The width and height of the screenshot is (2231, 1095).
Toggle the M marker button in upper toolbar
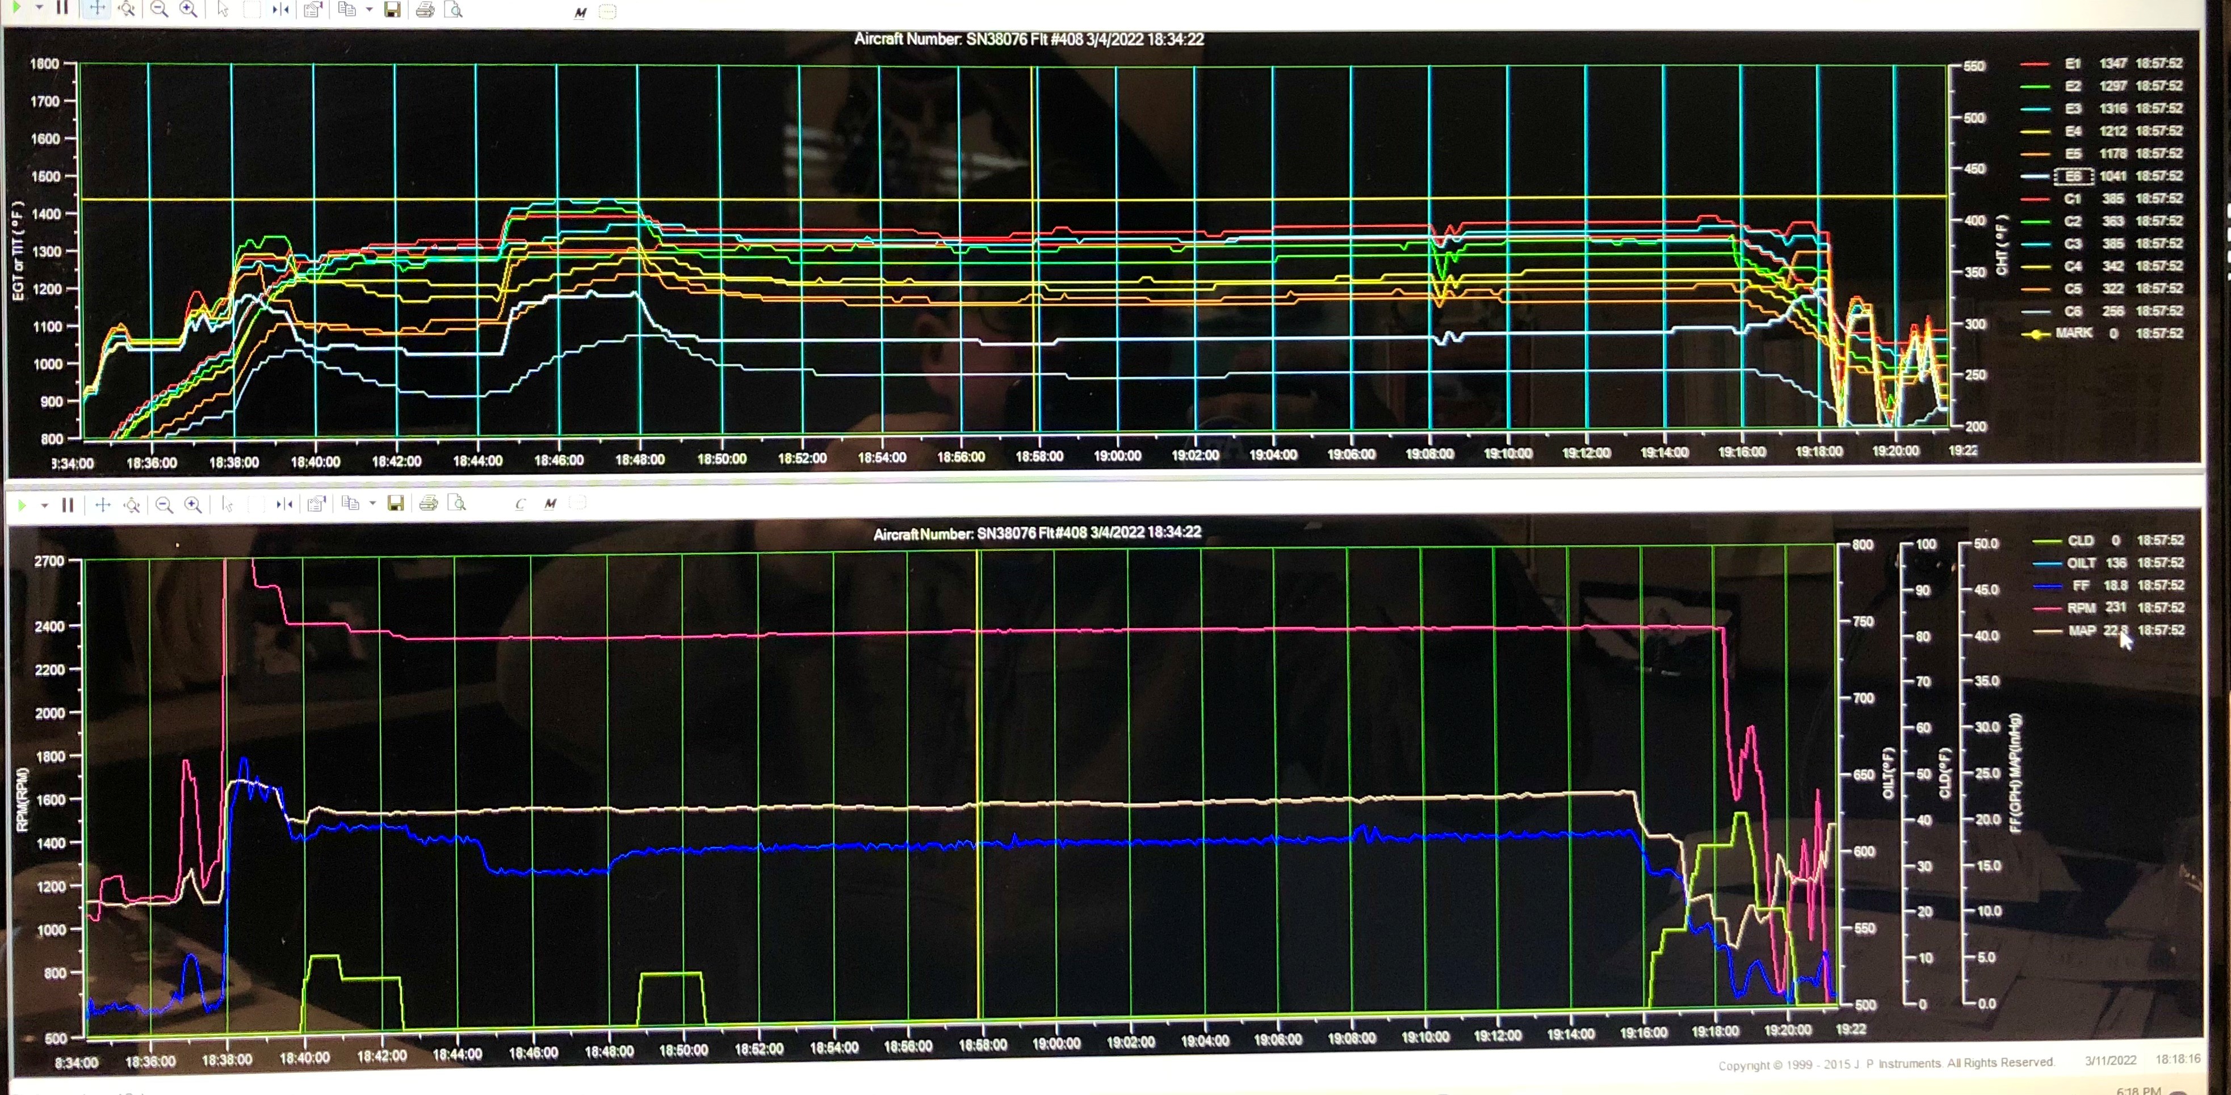pos(580,12)
